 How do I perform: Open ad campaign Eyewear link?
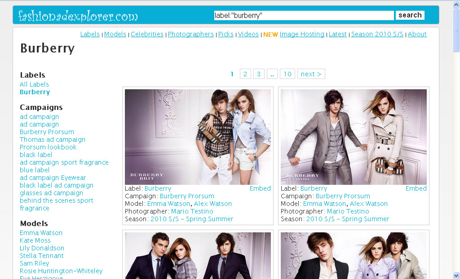[x=53, y=178]
